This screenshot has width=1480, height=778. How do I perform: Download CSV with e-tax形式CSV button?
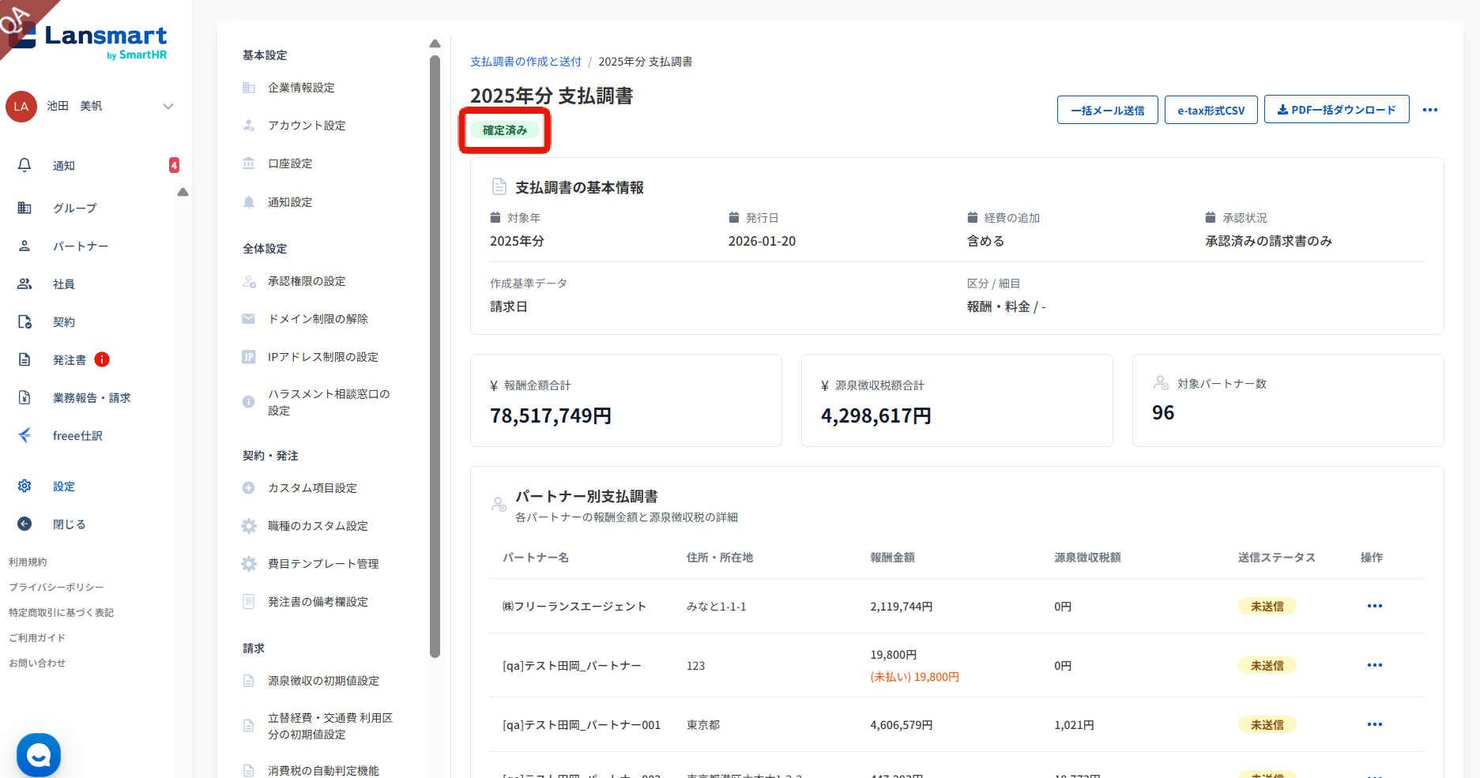click(1211, 110)
